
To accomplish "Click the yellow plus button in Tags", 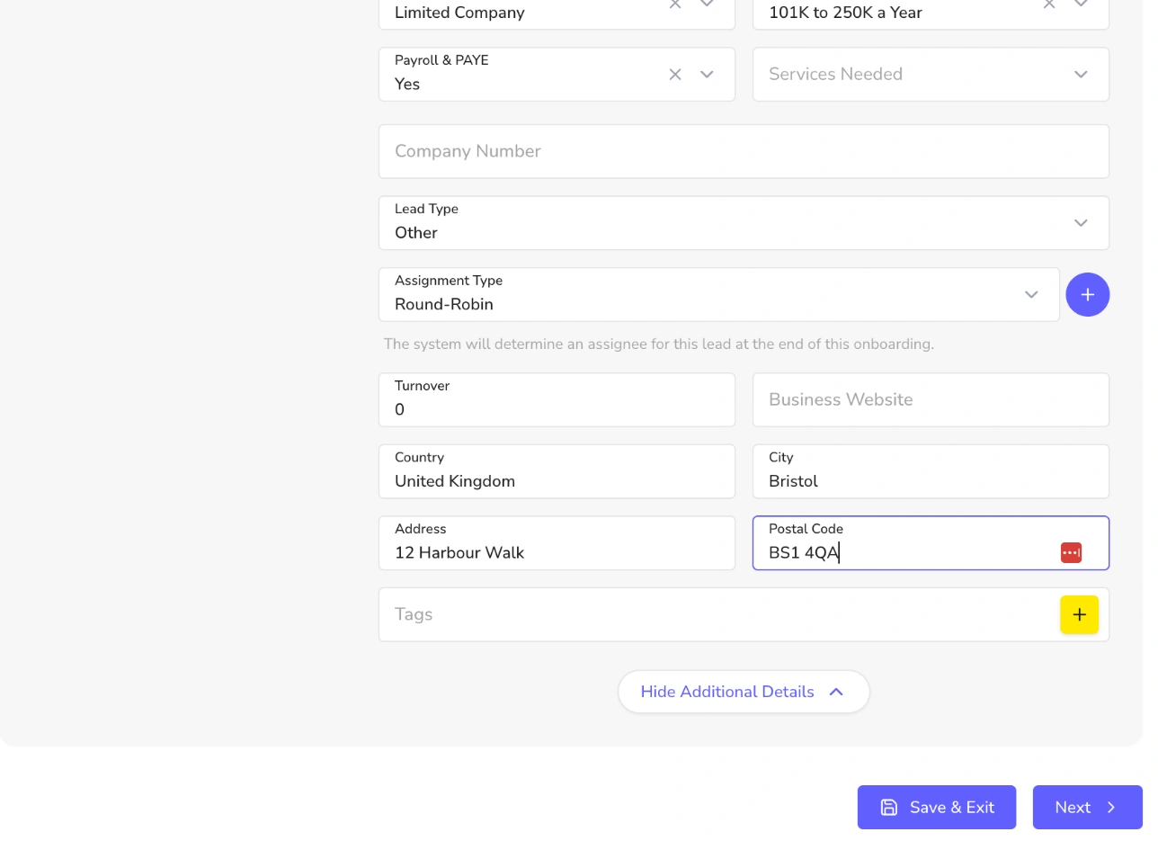I will coord(1079,615).
